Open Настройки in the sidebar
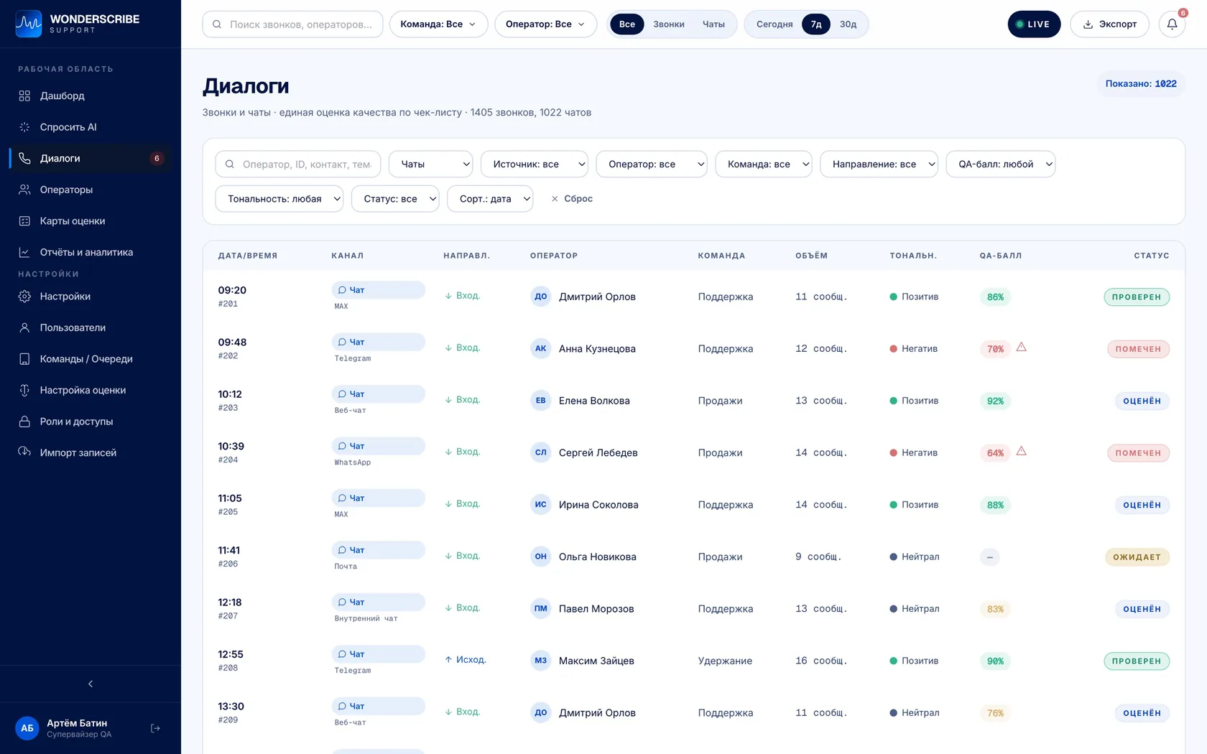 click(x=91, y=297)
